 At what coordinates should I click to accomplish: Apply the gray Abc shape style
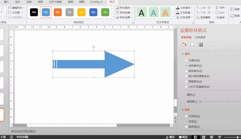coord(69,12)
